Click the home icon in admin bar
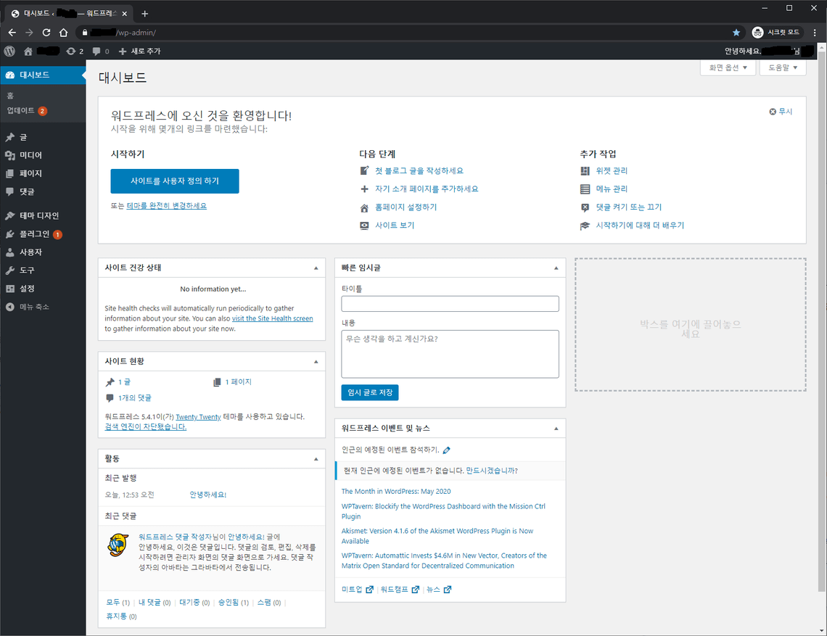This screenshot has width=827, height=636. click(x=28, y=51)
